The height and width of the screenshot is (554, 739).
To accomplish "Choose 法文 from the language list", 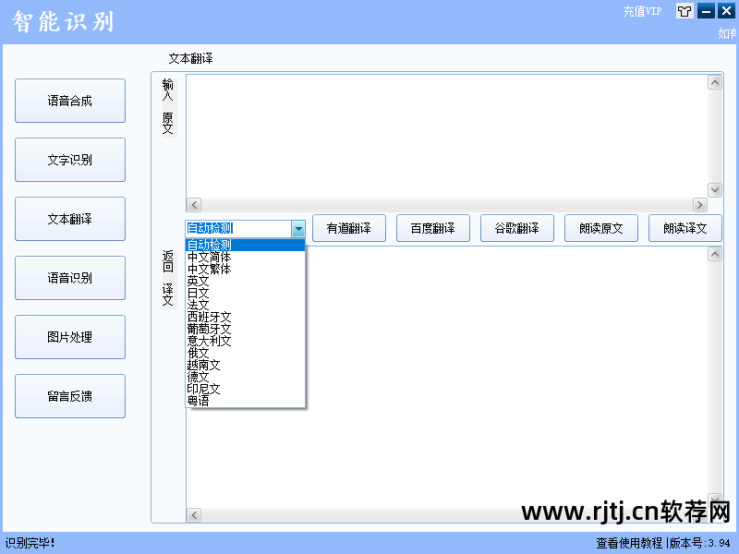I will (246, 305).
